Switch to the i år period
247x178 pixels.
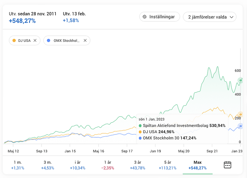coord(78,165)
